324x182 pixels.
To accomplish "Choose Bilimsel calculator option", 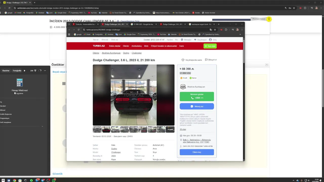I will click(3, 110).
